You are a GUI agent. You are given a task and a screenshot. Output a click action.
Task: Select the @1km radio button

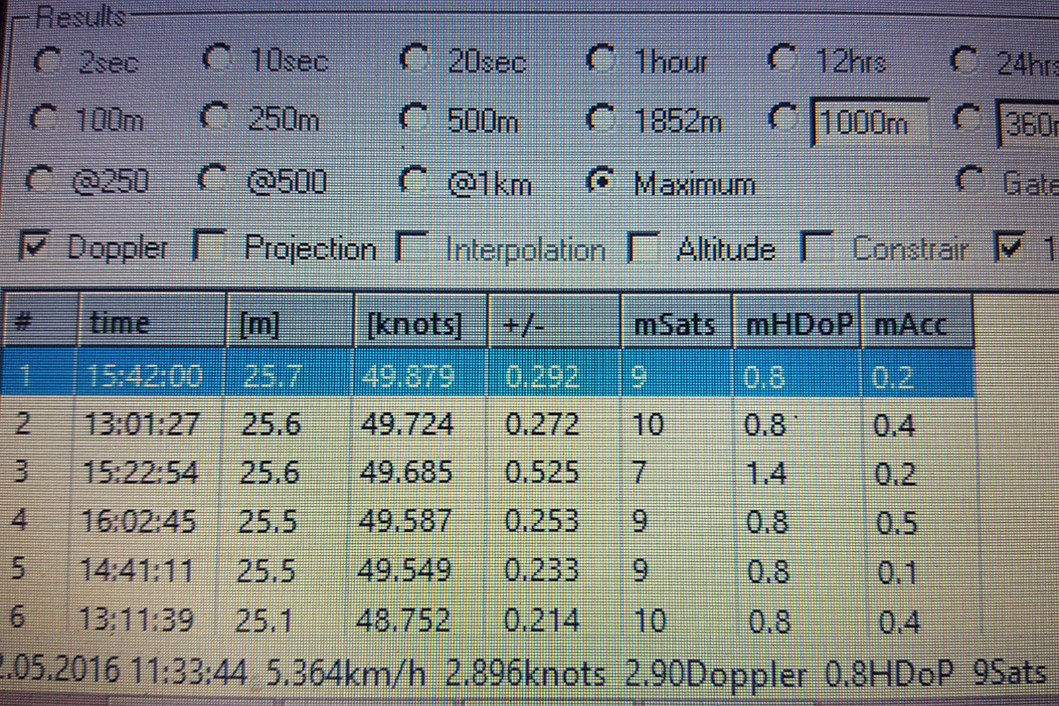[x=415, y=181]
